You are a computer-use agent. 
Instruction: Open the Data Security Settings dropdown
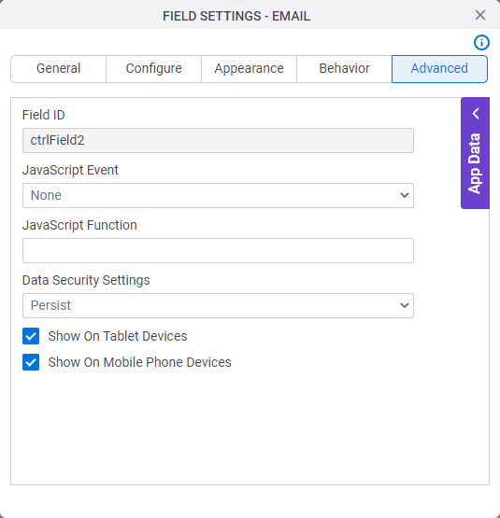pos(218,305)
